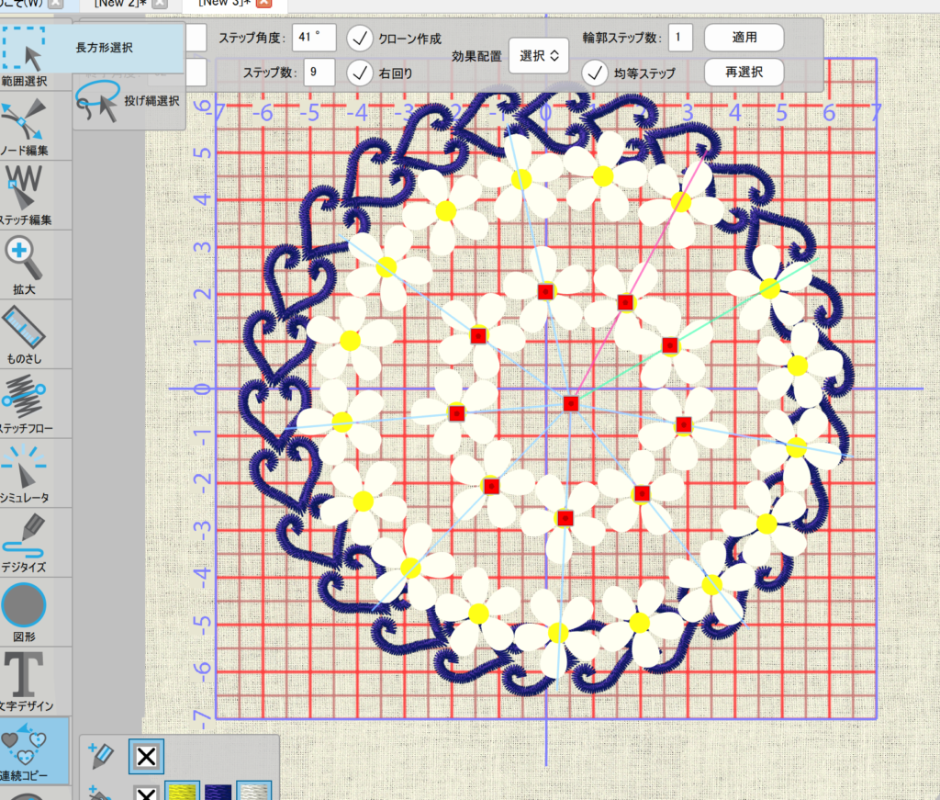Toggle the クローン作成 checkbox
Image resolution: width=940 pixels, height=800 pixels.
361,39
